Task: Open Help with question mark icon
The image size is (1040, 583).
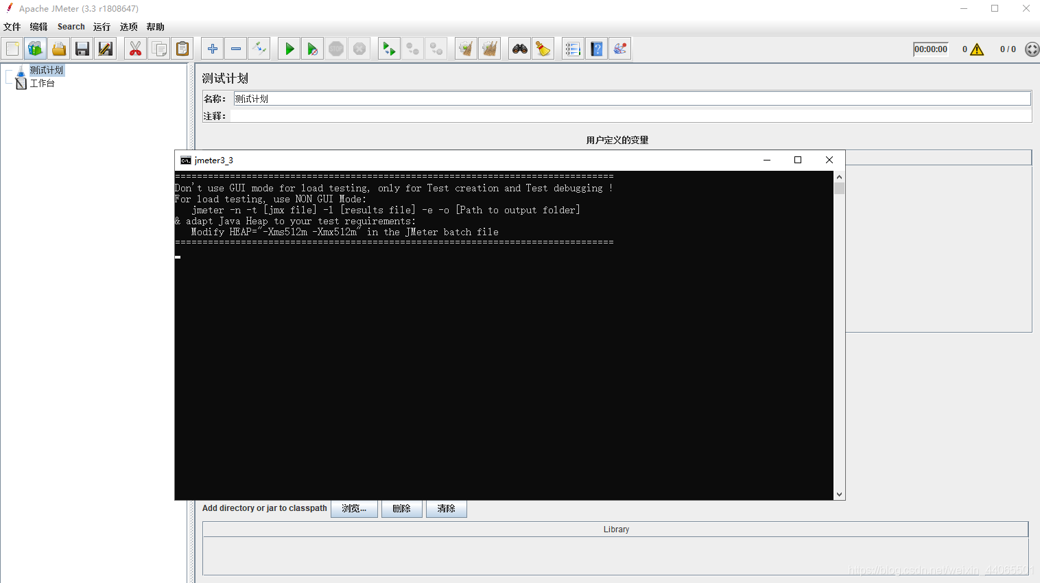Action: click(597, 49)
